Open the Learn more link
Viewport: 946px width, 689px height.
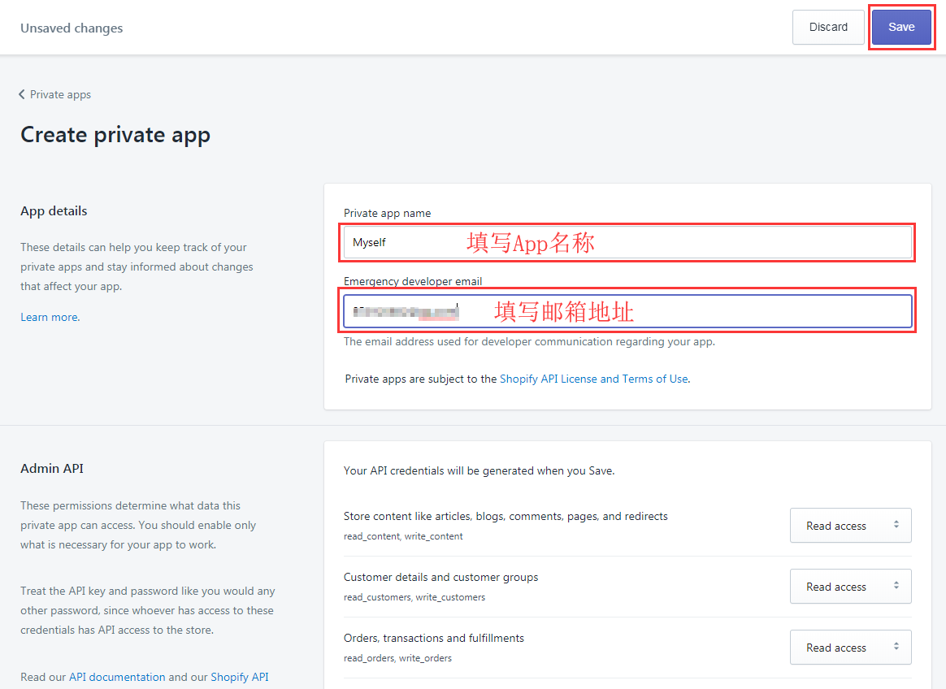click(x=50, y=318)
